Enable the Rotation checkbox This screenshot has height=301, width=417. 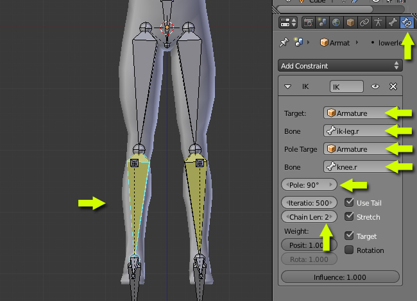(x=349, y=250)
